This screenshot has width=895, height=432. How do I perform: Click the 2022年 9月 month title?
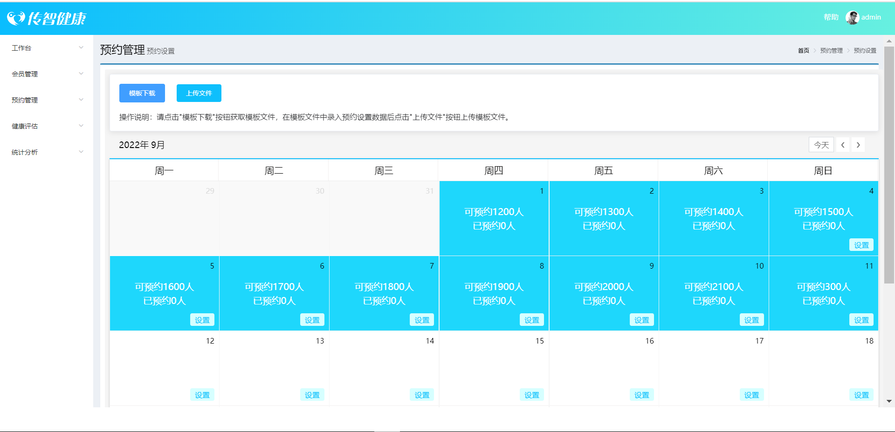tap(142, 145)
